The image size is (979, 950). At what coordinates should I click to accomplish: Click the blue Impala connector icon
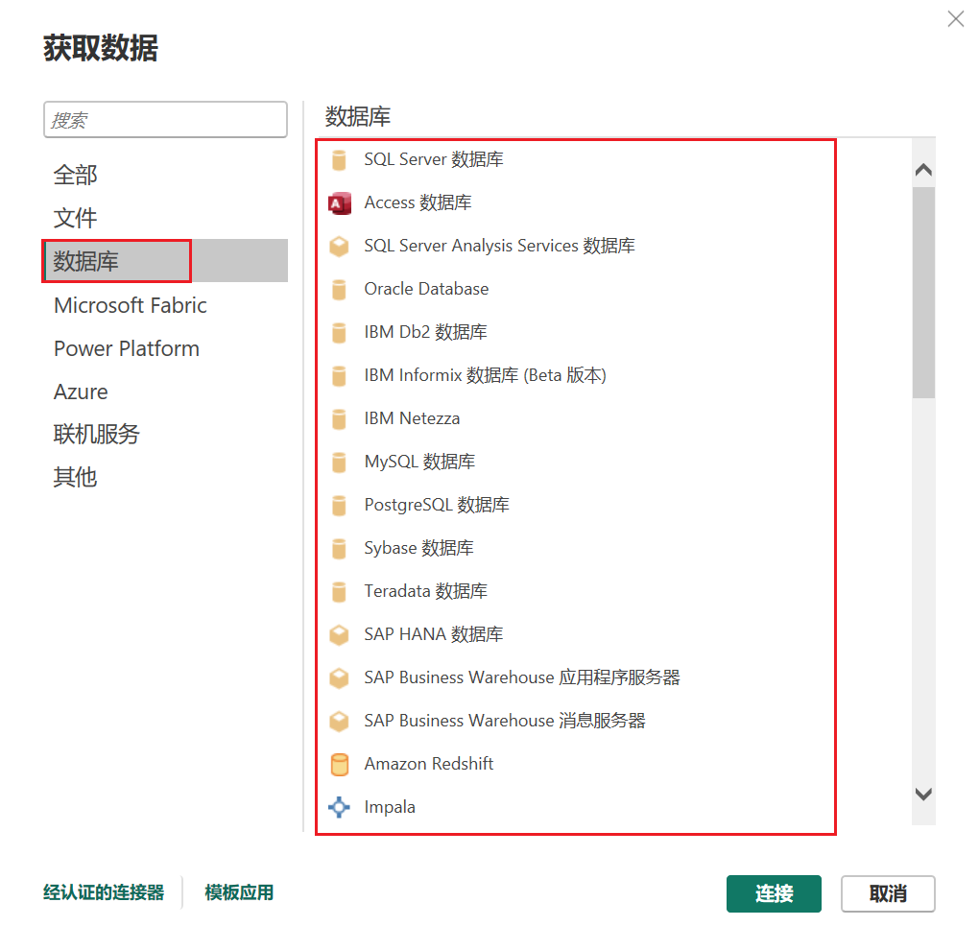pos(339,807)
